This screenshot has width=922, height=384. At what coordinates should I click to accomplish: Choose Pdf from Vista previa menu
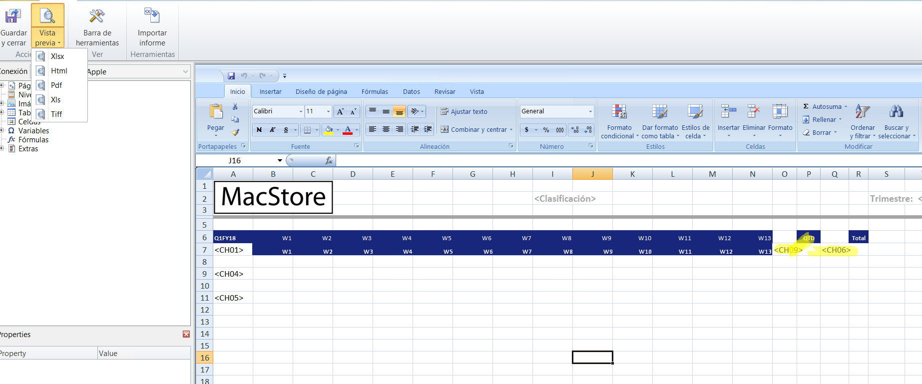(59, 85)
